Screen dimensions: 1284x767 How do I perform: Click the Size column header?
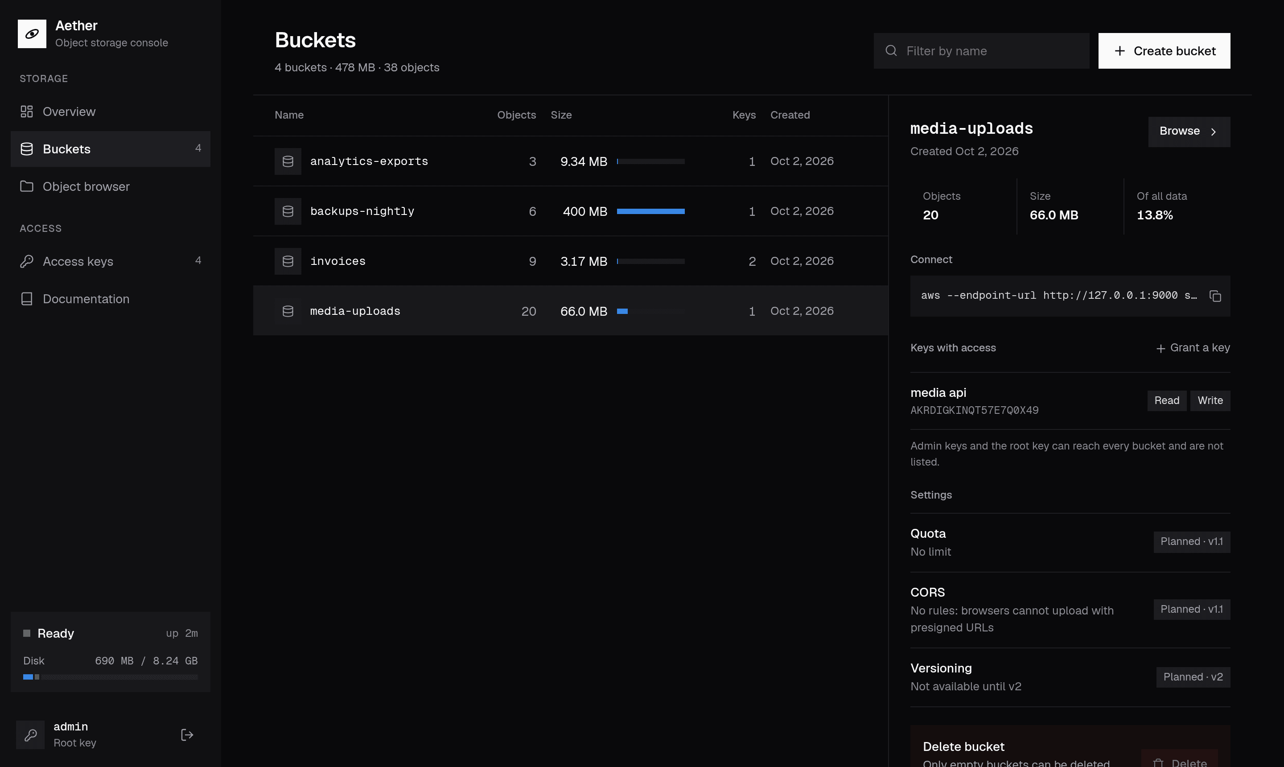[x=561, y=115]
